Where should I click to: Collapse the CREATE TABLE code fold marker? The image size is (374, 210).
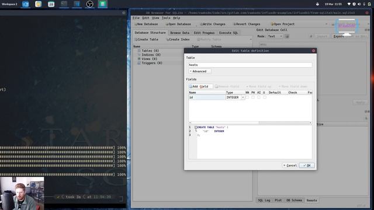coord(196,127)
